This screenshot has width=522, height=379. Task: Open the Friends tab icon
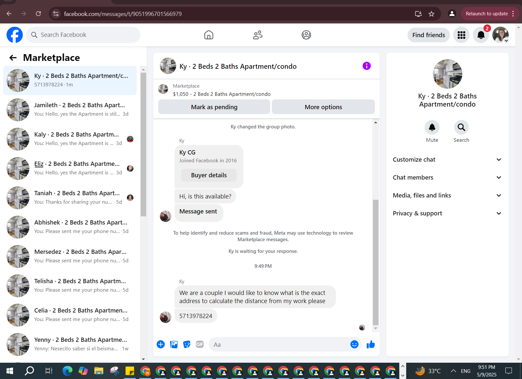click(x=258, y=35)
